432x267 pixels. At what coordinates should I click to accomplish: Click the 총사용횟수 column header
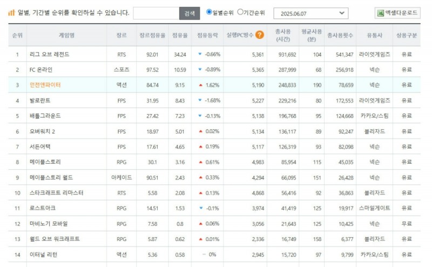click(x=340, y=35)
